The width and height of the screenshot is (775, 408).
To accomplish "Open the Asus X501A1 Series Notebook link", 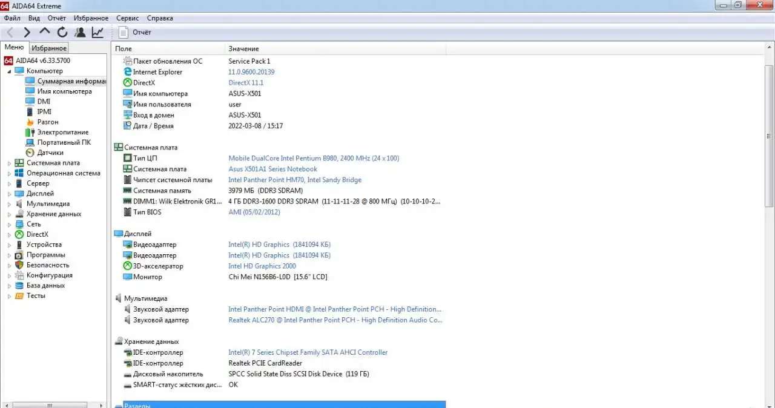I will click(272, 169).
